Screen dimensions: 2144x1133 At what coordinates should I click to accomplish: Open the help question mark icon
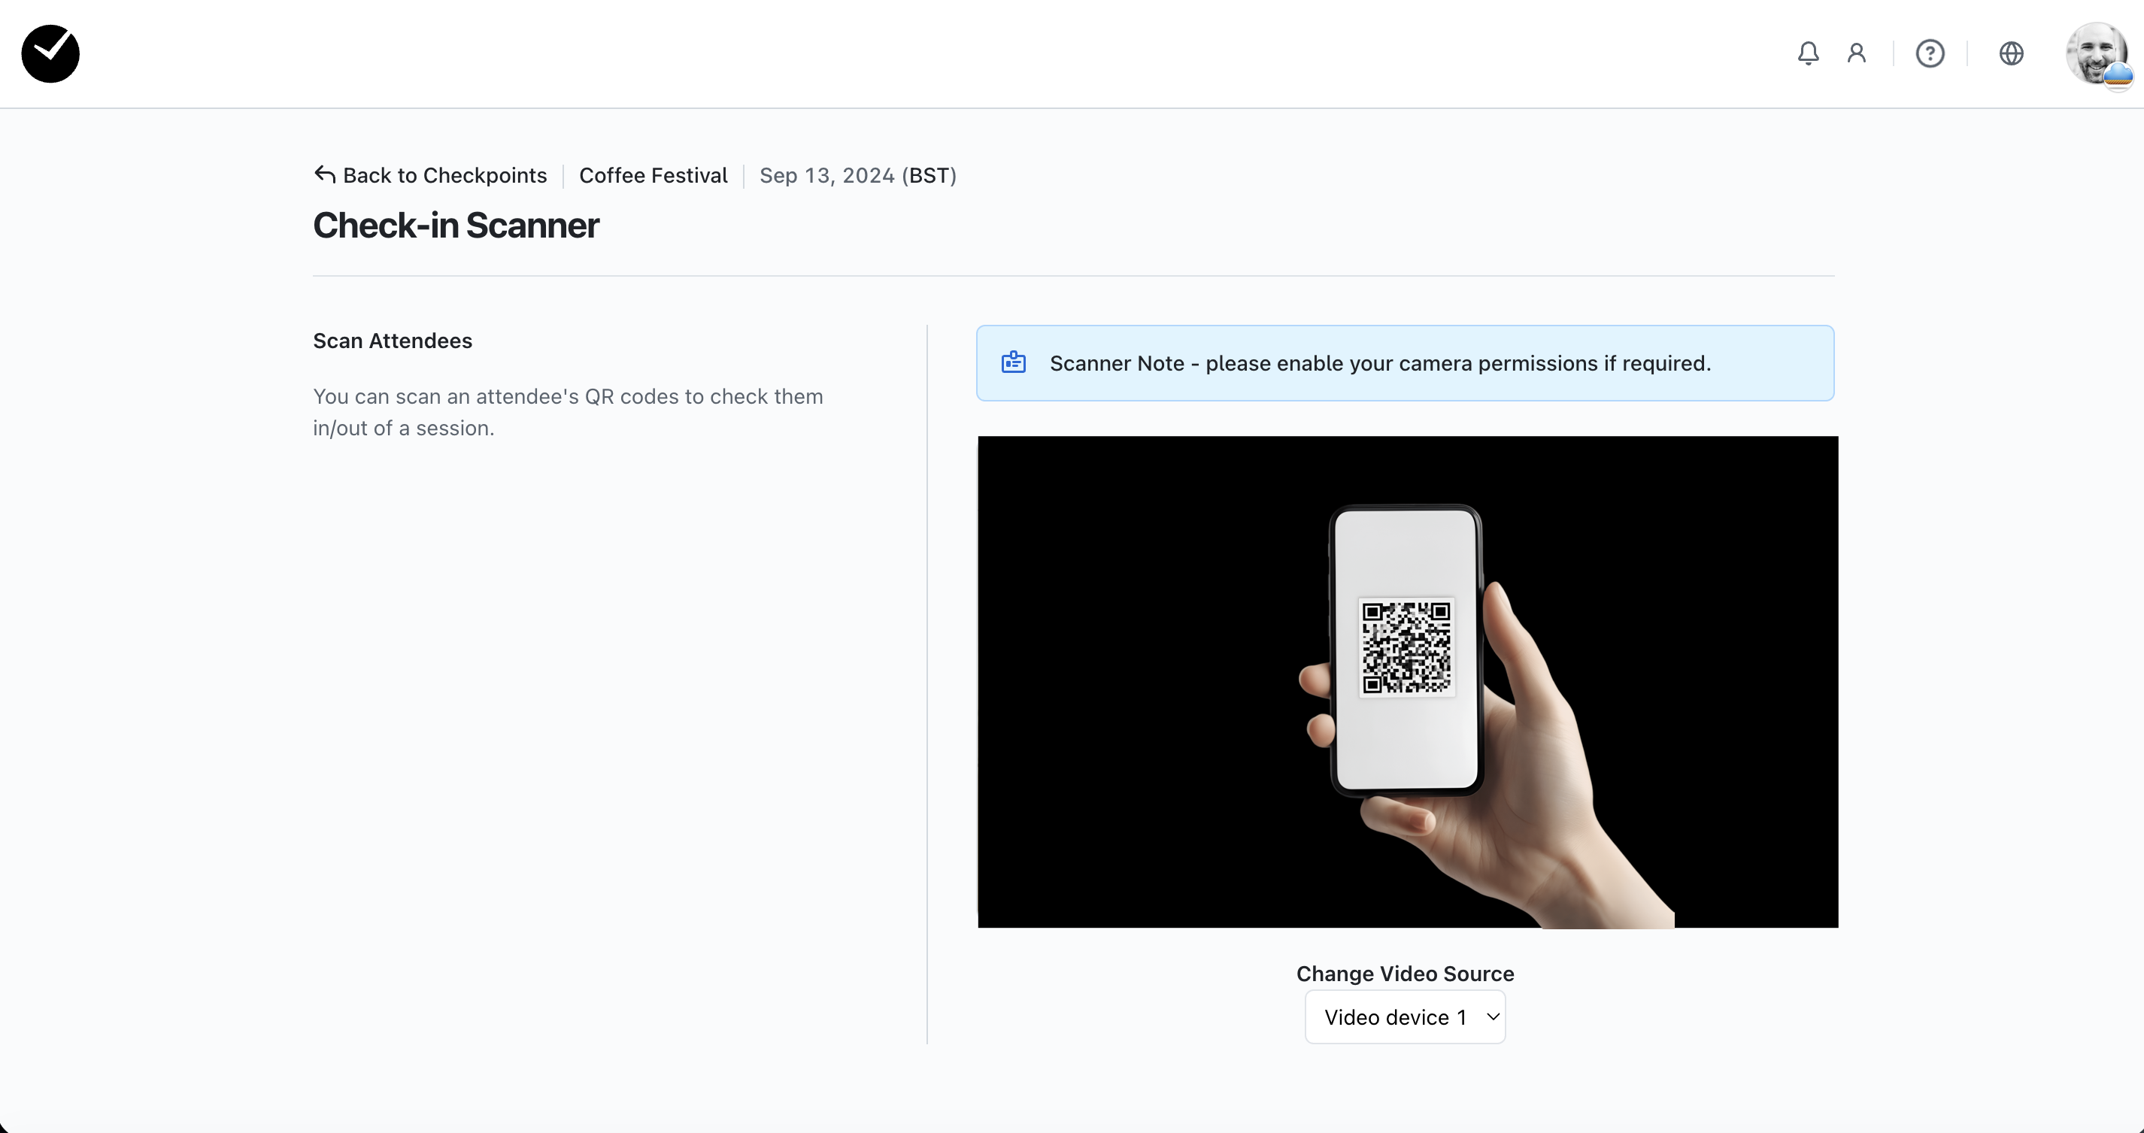pyautogui.click(x=1929, y=53)
